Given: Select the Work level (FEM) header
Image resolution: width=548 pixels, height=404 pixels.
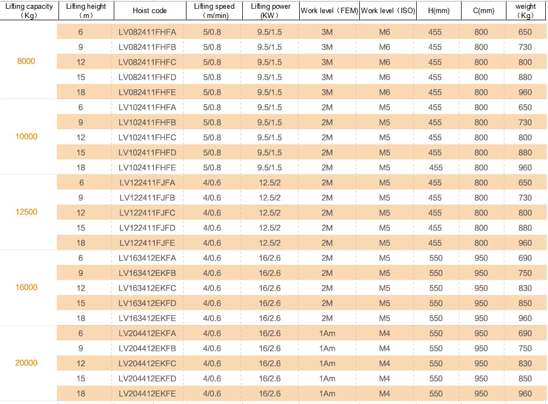Looking at the screenshot, I should [x=329, y=10].
